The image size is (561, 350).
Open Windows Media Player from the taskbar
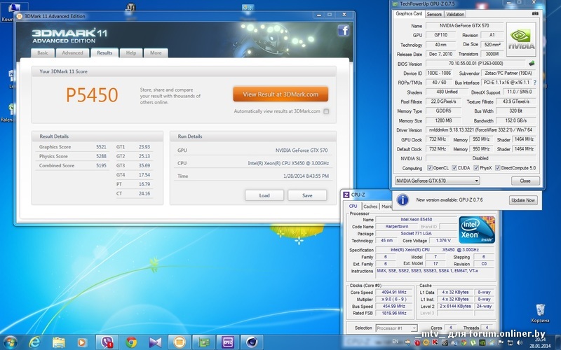point(81,342)
